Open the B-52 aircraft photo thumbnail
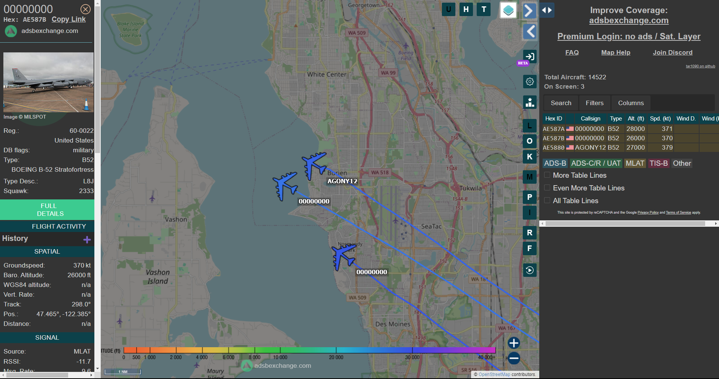719x379 pixels. pos(48,82)
